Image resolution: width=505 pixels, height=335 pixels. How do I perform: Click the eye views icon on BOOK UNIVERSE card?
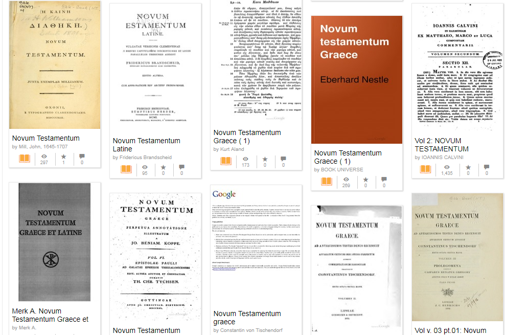[346, 180]
